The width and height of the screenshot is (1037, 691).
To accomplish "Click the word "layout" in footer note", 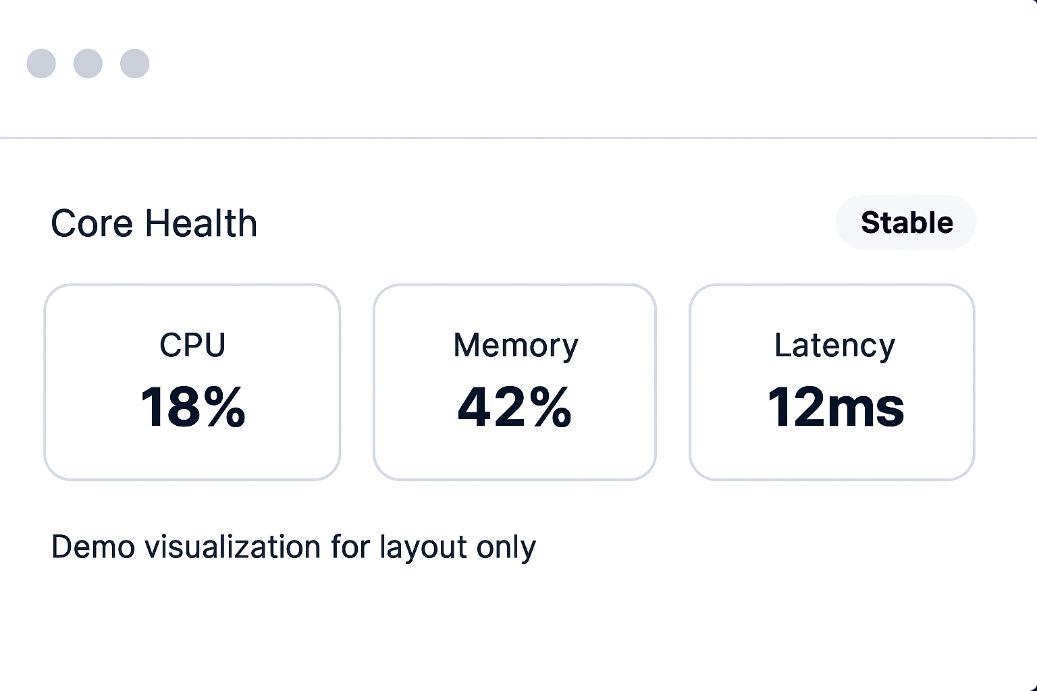I will point(423,547).
